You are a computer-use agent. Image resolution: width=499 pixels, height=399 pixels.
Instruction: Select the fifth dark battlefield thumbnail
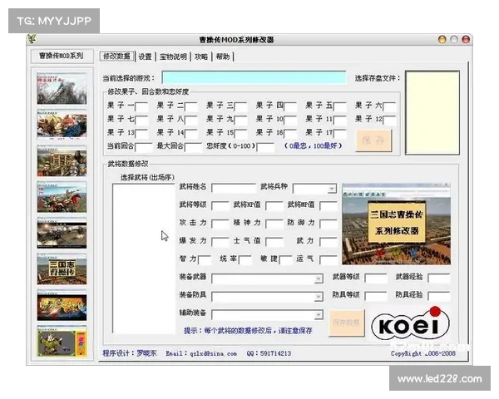point(62,233)
